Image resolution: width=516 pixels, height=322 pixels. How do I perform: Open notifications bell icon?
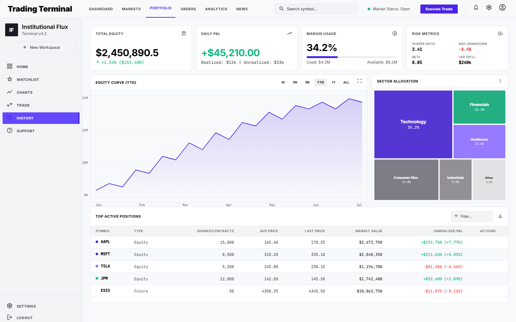(x=476, y=7)
